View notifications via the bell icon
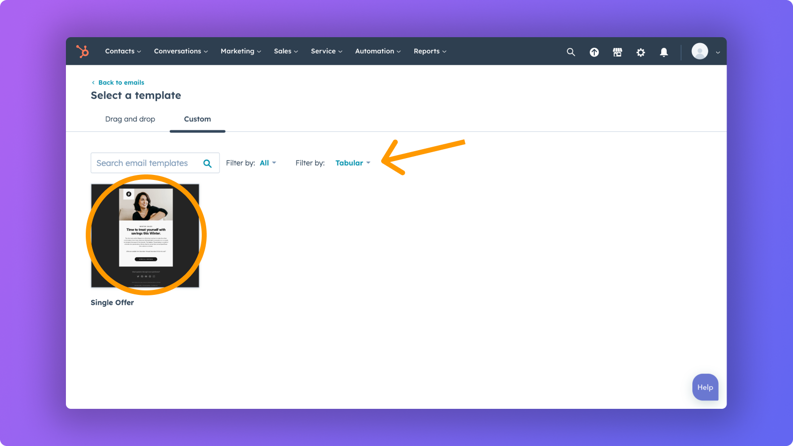 (664, 52)
